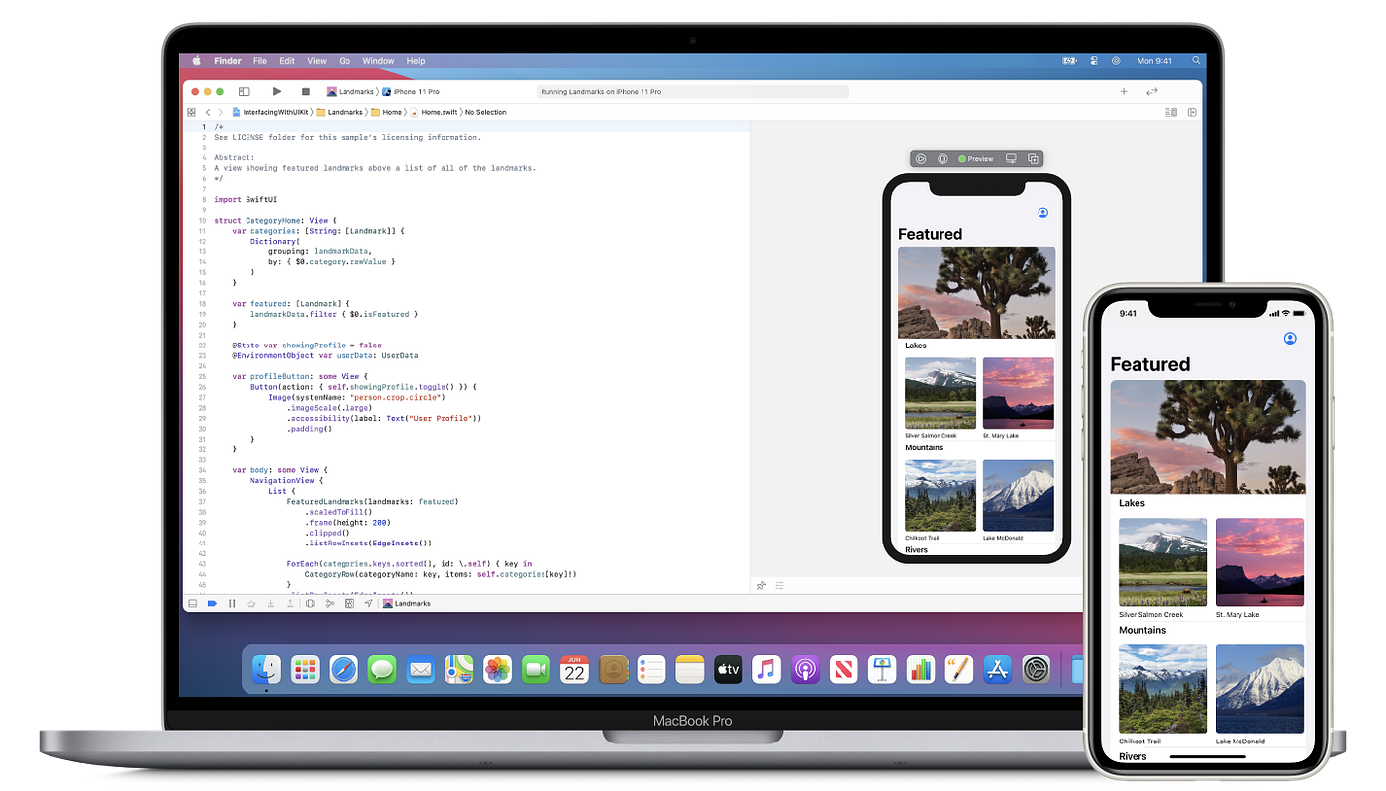Image resolution: width=1386 pixels, height=791 pixels.
Task: Click the Debug View Hierarchy icon
Action: (310, 603)
